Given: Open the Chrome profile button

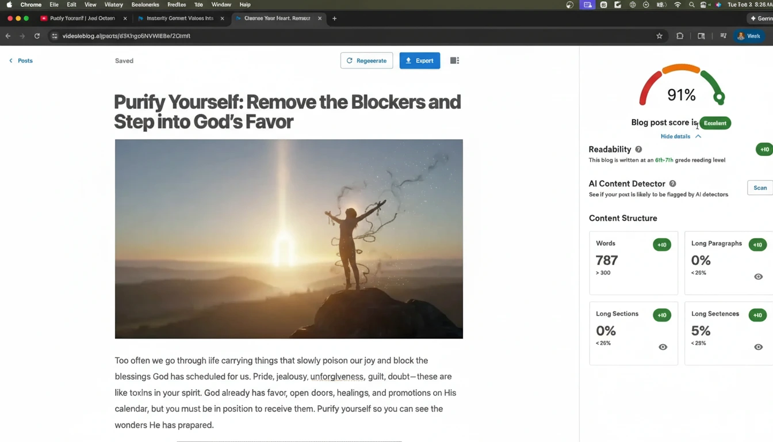Looking at the screenshot, I should [x=750, y=36].
